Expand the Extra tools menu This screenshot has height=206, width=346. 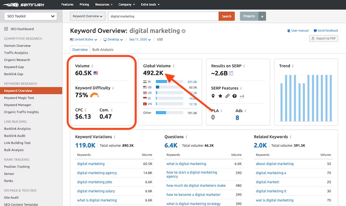coord(150,4)
